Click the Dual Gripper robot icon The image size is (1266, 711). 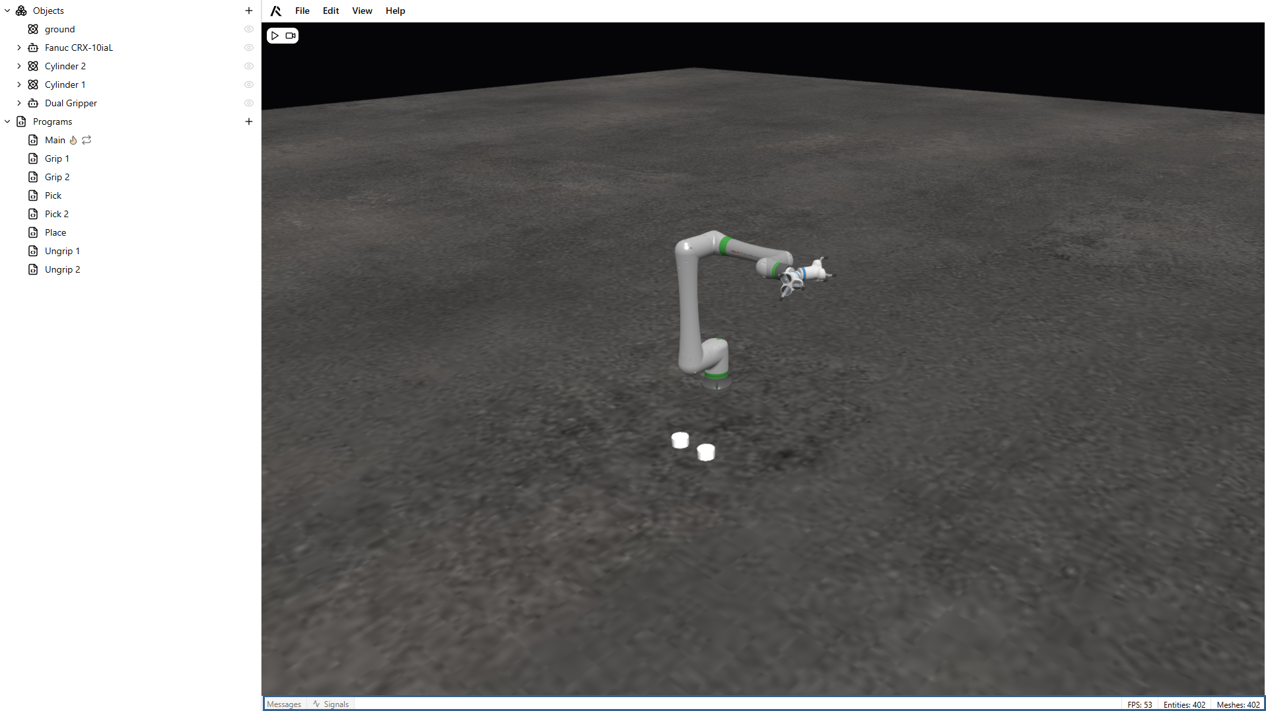[x=33, y=103]
